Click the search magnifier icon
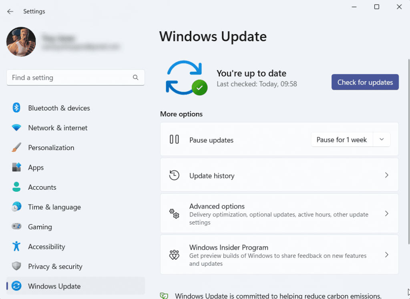Screen dimensions: 410x299 135,77
